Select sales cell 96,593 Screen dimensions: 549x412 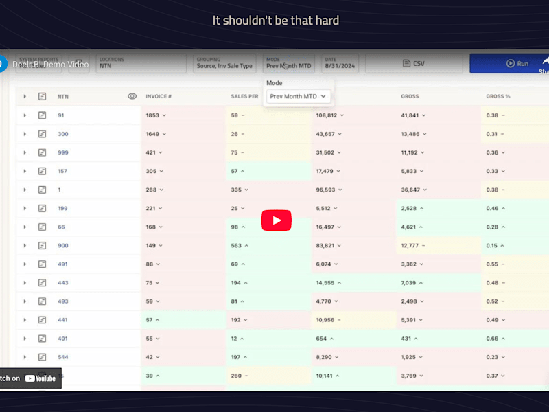(353, 190)
